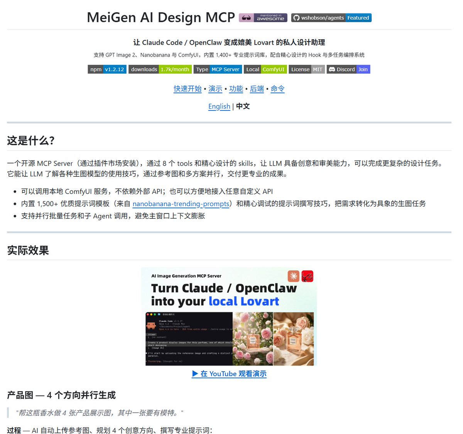Click the '实际效果' heading
Screen dimensions: 463x434
pyautogui.click(x=28, y=250)
